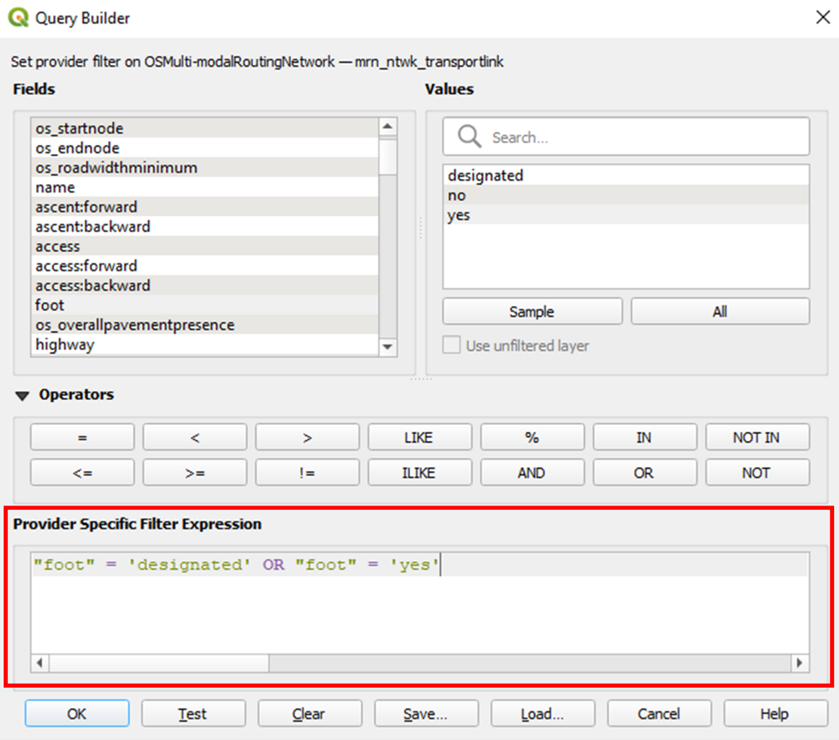Load Sample values for field
This screenshot has height=740, width=839.
point(532,312)
